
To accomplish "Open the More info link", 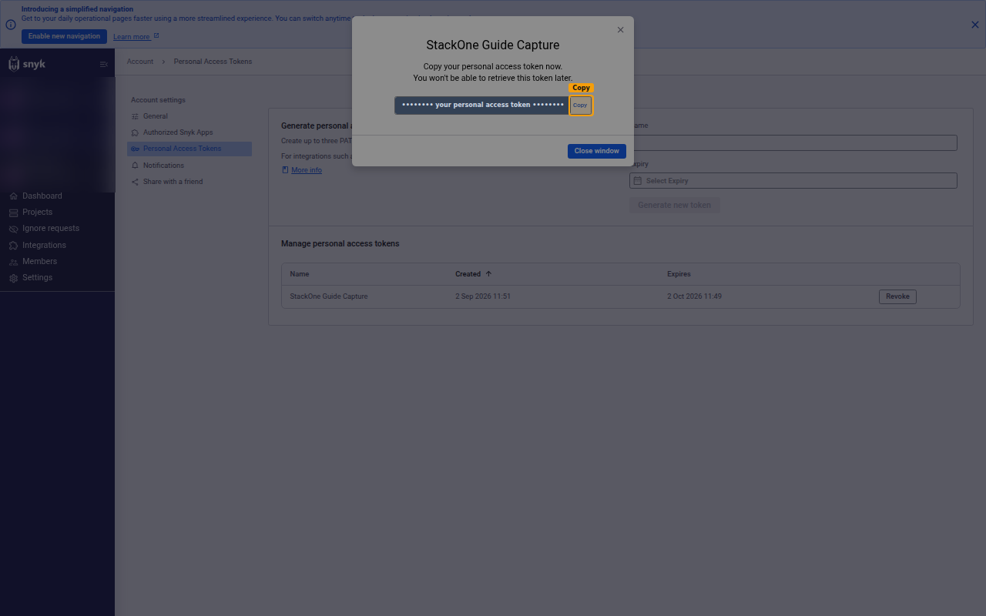I will click(x=307, y=170).
